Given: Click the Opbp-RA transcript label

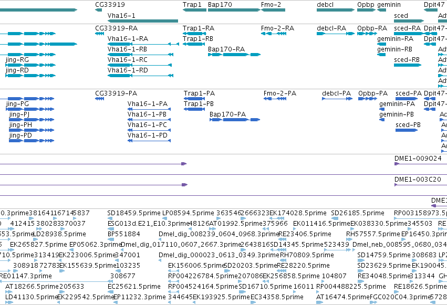Looking at the screenshot, I should 372,28.
